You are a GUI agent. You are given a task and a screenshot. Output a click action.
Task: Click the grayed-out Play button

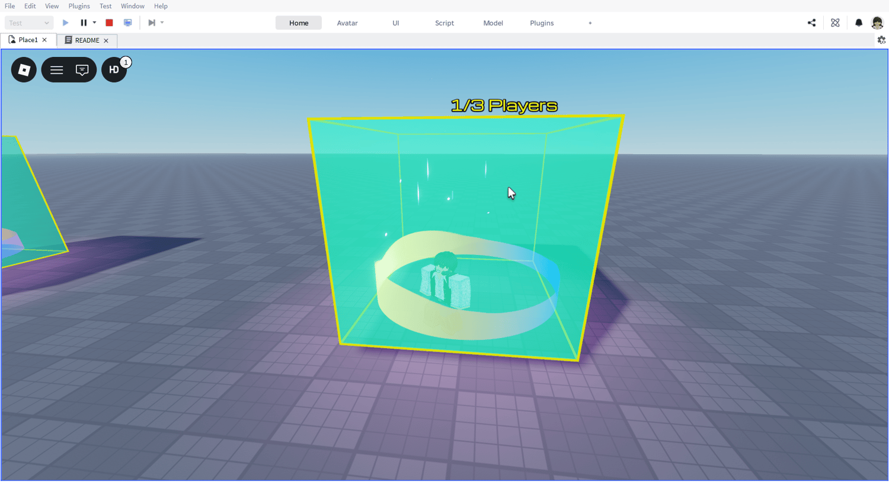point(66,23)
